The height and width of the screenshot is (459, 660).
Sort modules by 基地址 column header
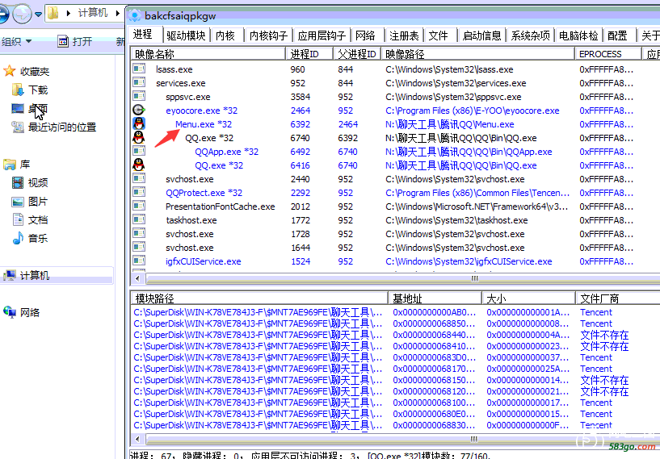435,298
